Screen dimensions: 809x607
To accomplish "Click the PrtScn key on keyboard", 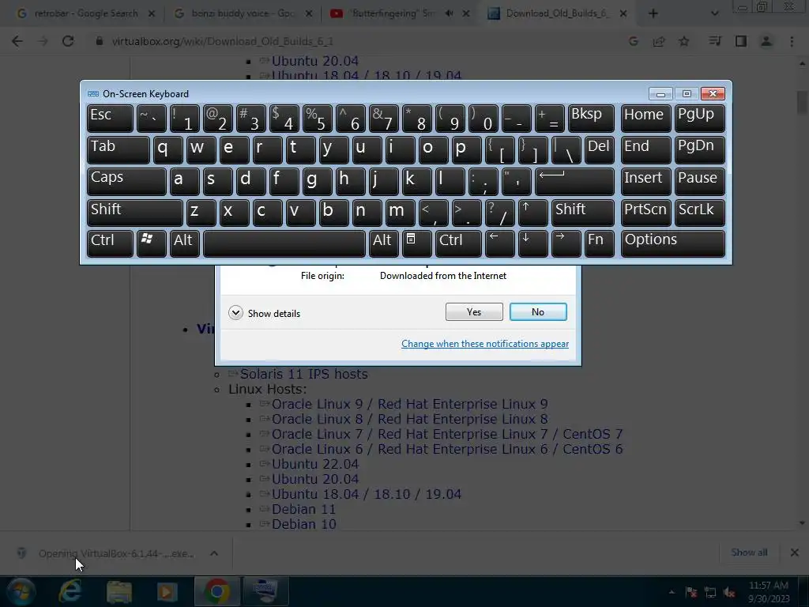I will pos(645,212).
